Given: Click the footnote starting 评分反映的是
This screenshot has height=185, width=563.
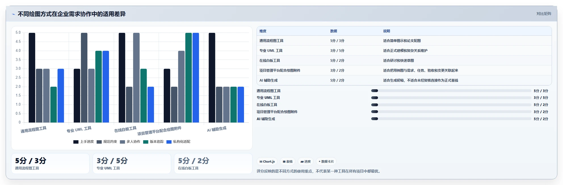Looking at the screenshot, I should click(x=319, y=171).
